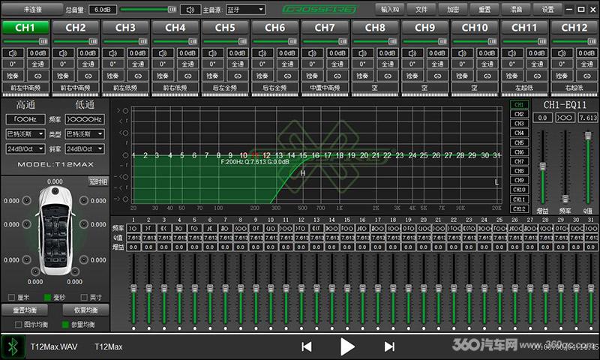Open CH8 output type 空 selector
The width and height of the screenshot is (600, 360).
click(374, 88)
